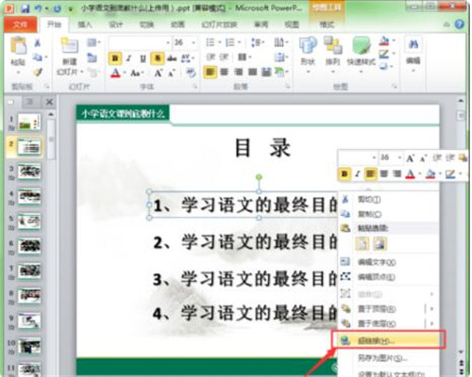This screenshot has width=472, height=377.
Task: Select slide 1 thumbnail in panel
Action: click(29, 122)
